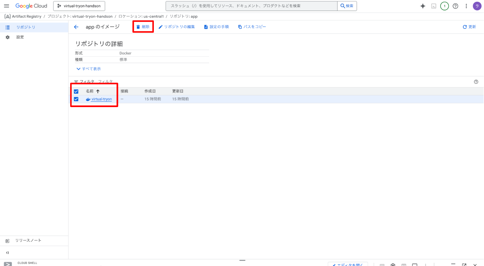
Task: Expand すべて表示 repository details
Action: click(89, 69)
